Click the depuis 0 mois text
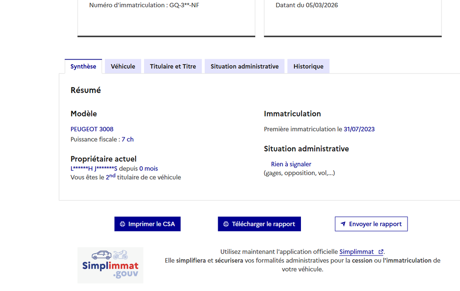 (x=138, y=169)
